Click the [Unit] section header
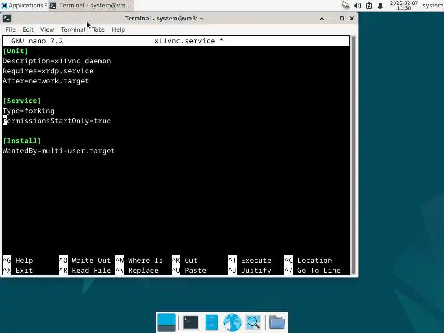Image resolution: width=444 pixels, height=333 pixels. [15, 51]
